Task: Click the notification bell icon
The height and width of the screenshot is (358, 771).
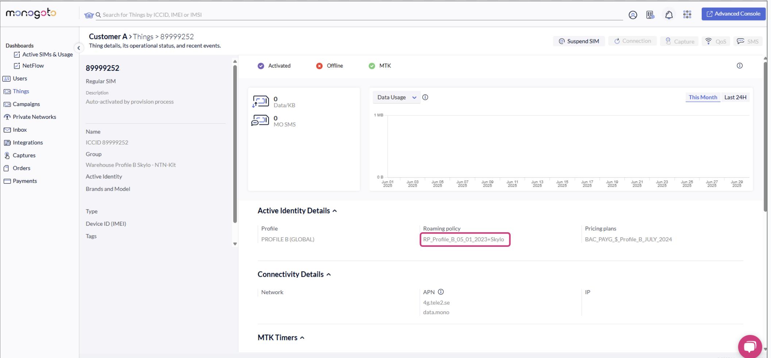Action: 669,15
